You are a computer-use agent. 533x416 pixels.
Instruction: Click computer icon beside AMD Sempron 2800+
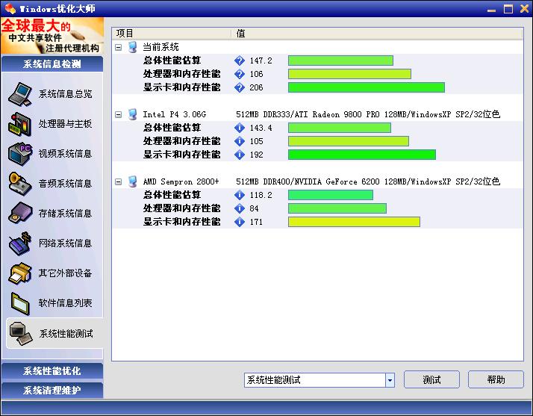pos(133,181)
